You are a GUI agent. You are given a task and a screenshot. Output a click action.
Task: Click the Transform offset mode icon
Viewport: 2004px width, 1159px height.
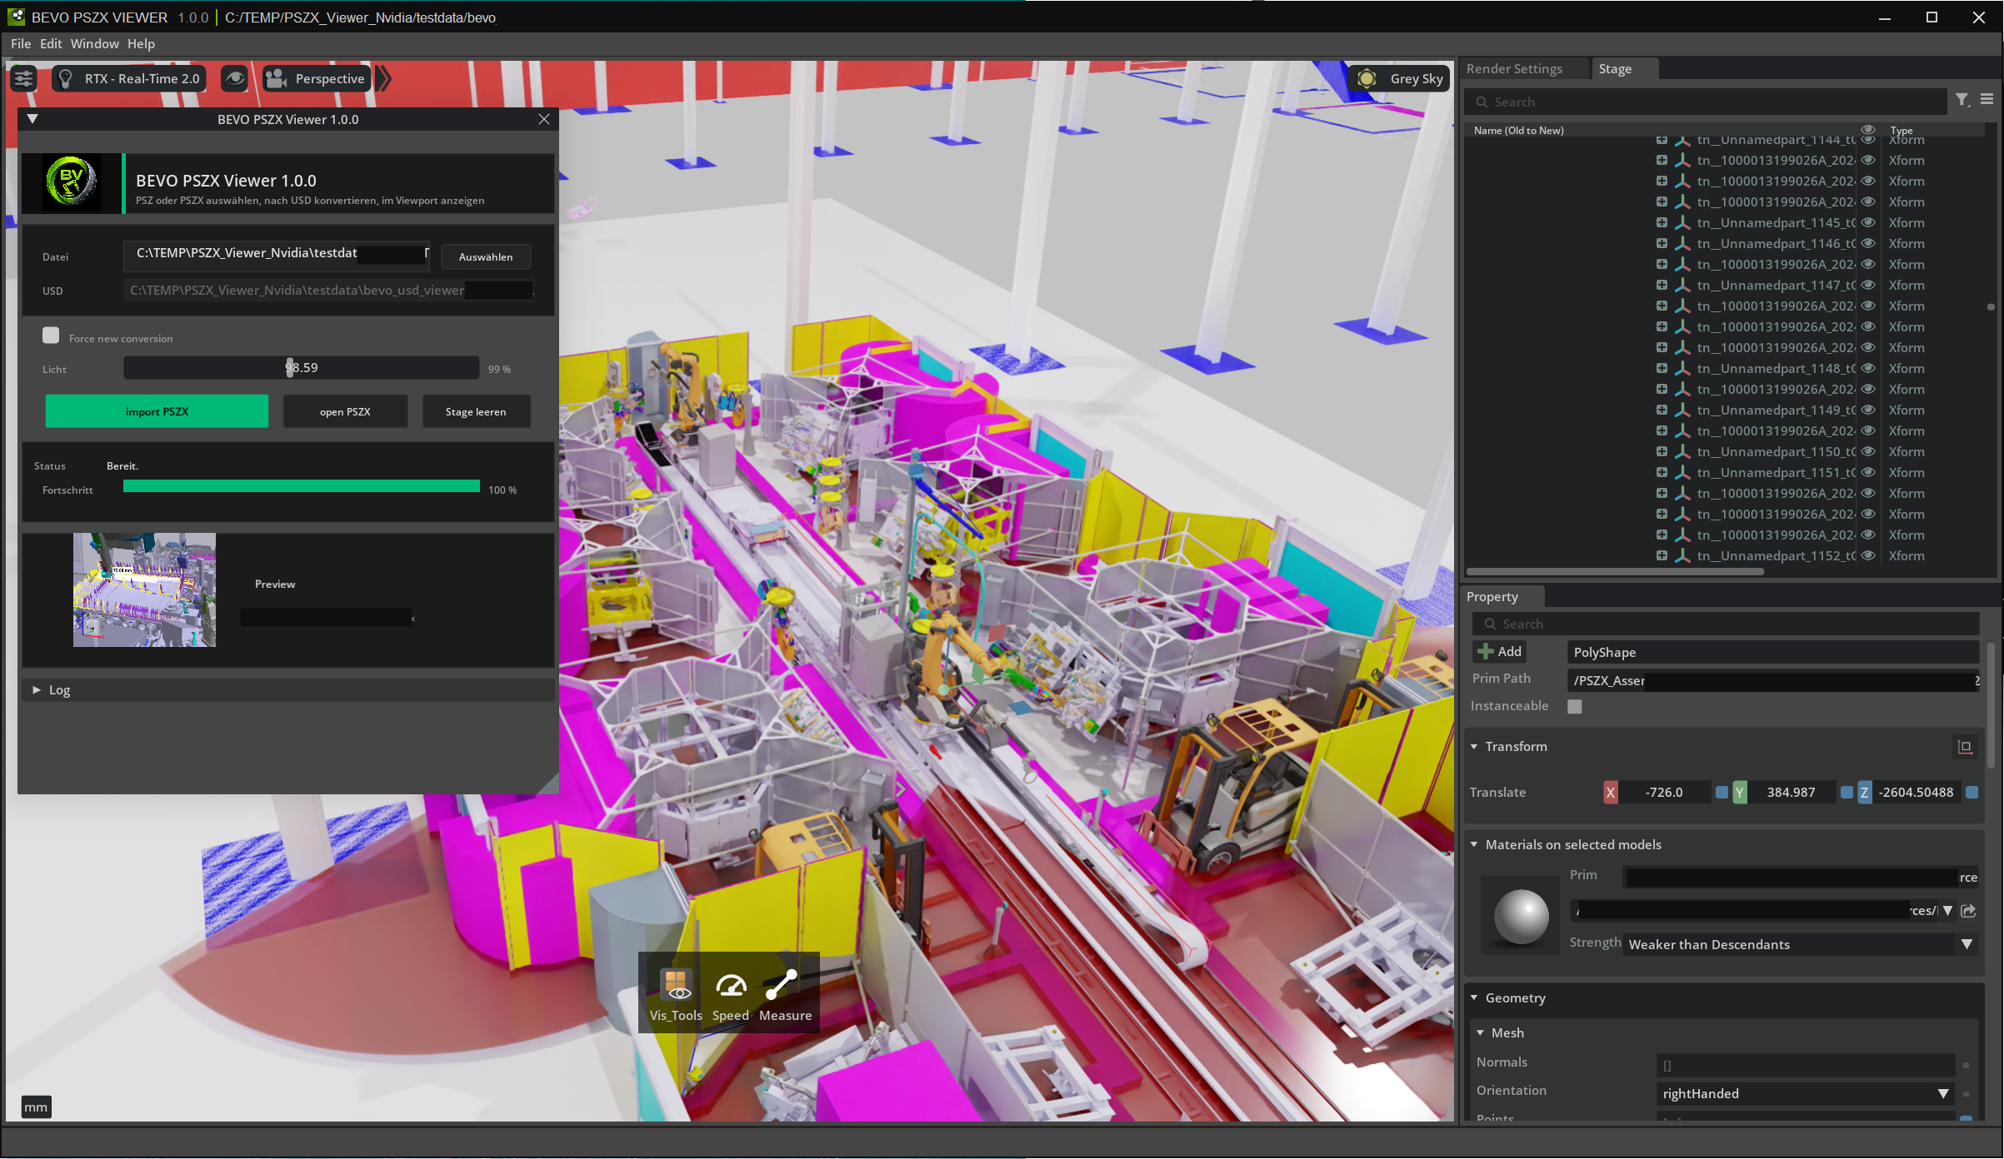[x=1965, y=747]
